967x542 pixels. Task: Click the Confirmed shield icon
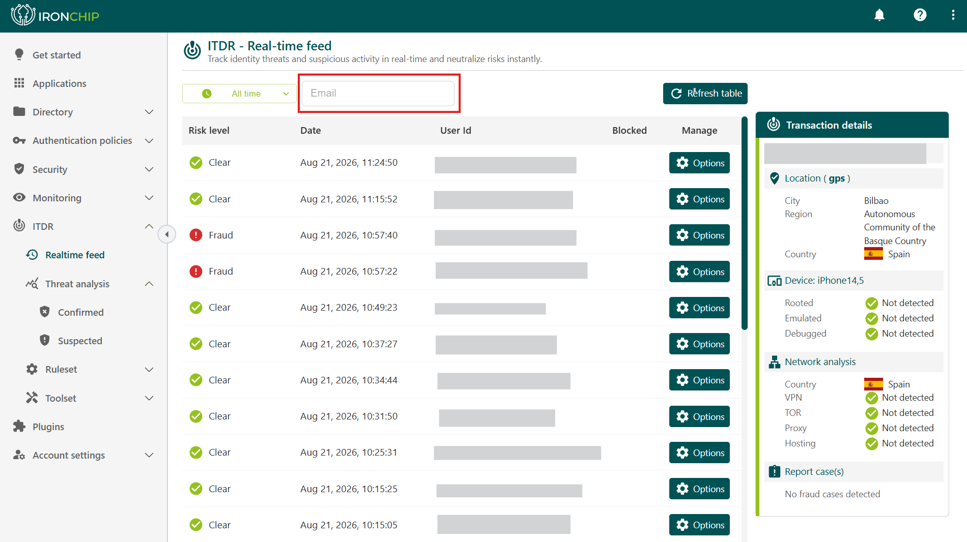tap(45, 312)
